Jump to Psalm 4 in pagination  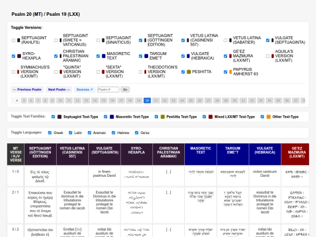[17, 101]
